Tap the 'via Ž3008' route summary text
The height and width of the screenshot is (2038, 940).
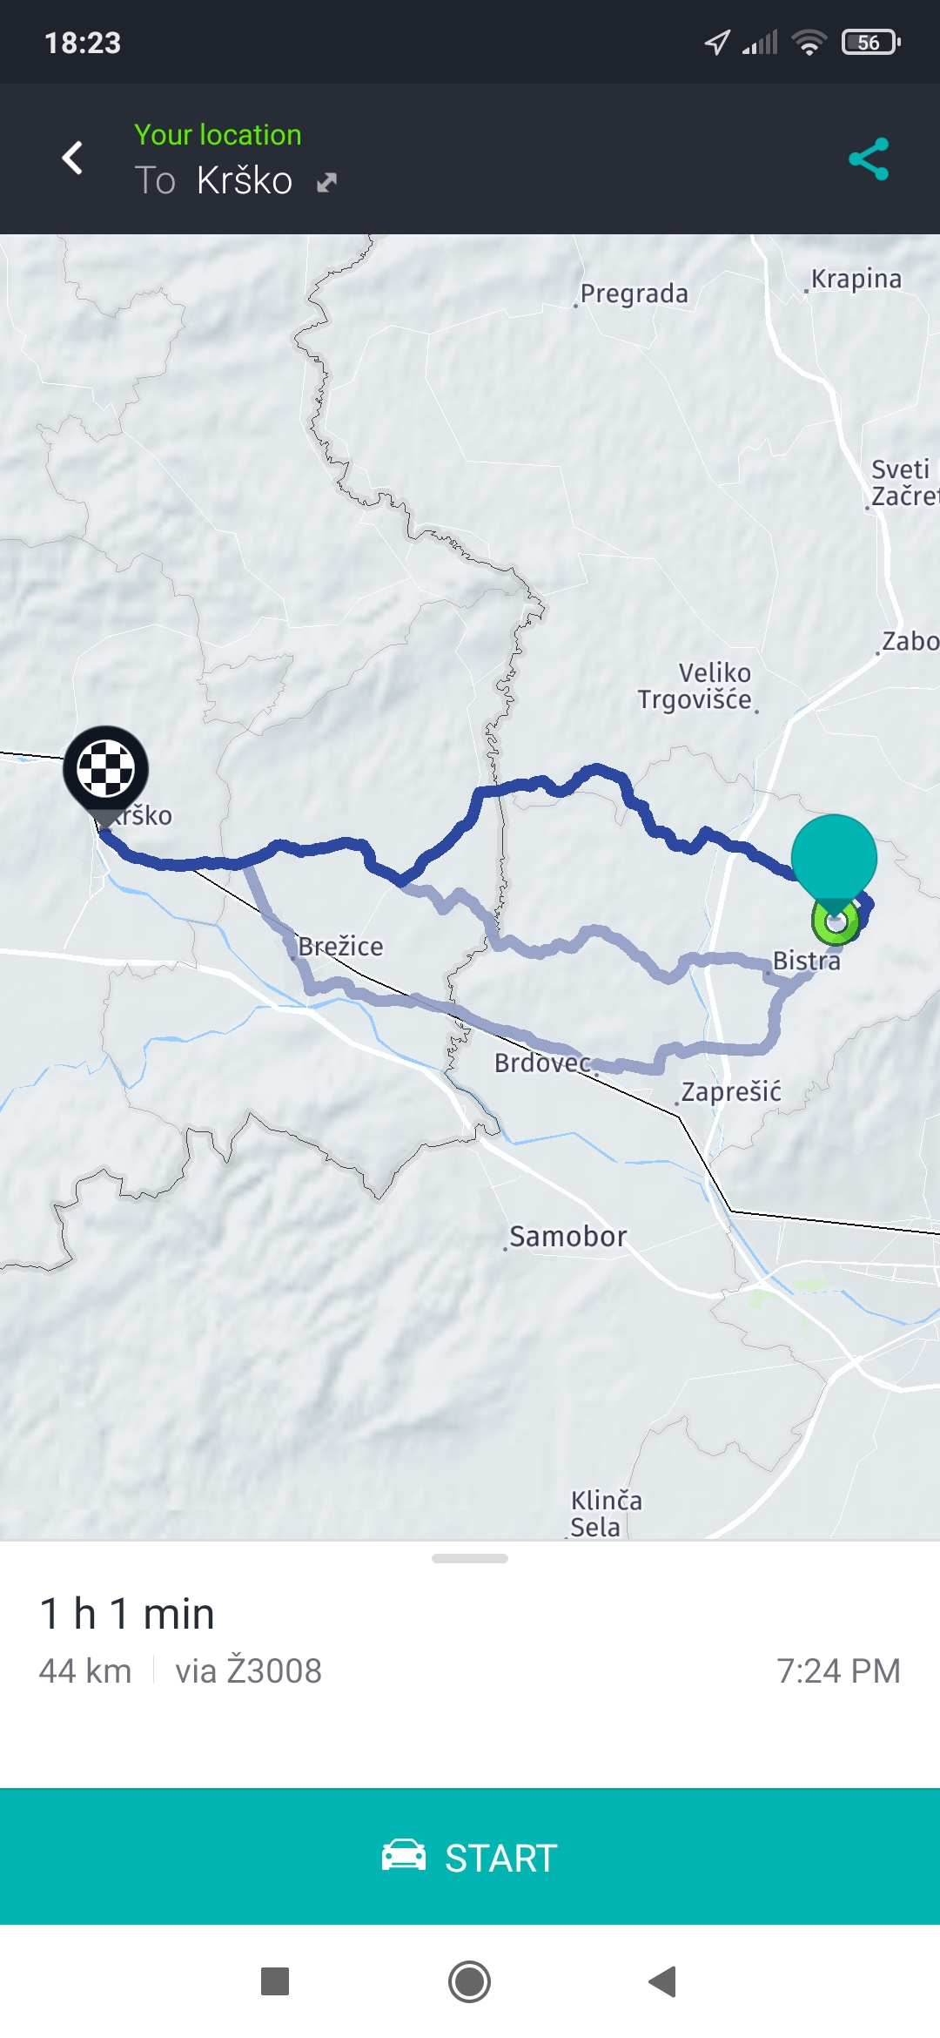click(x=248, y=1670)
